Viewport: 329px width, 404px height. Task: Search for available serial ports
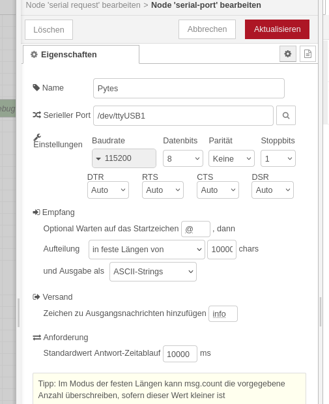286,115
